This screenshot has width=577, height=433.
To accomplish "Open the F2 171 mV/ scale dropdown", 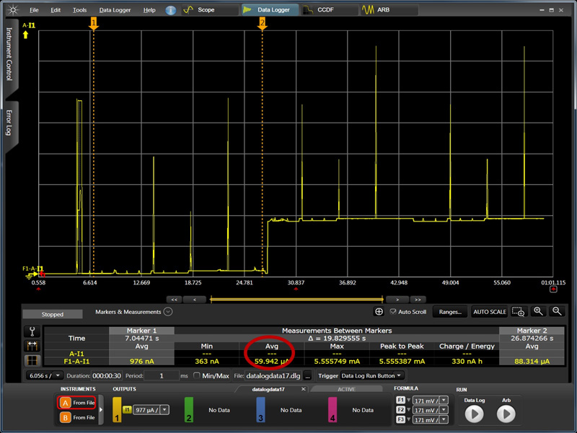I will (444, 410).
